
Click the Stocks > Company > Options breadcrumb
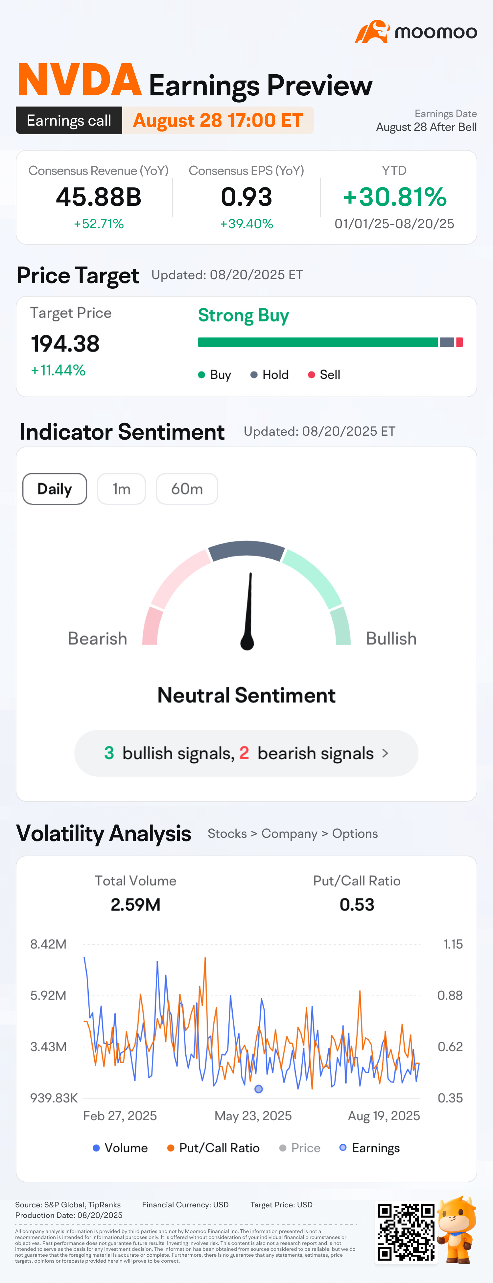coord(292,833)
